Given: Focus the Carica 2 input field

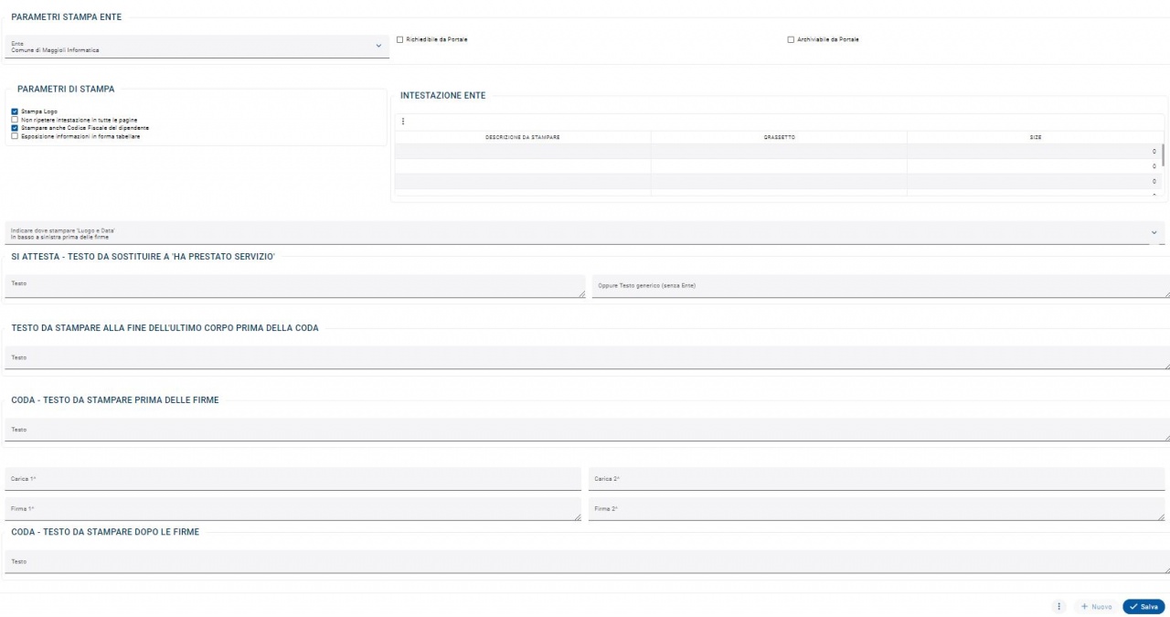Looking at the screenshot, I should [877, 479].
